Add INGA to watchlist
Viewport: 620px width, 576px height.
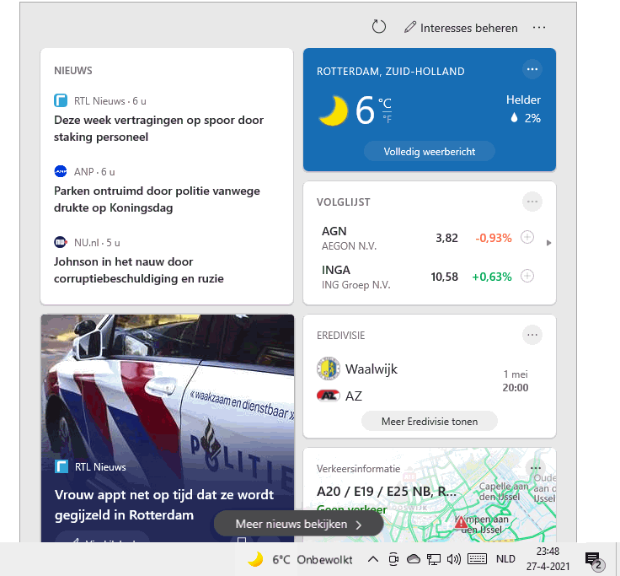click(x=527, y=276)
